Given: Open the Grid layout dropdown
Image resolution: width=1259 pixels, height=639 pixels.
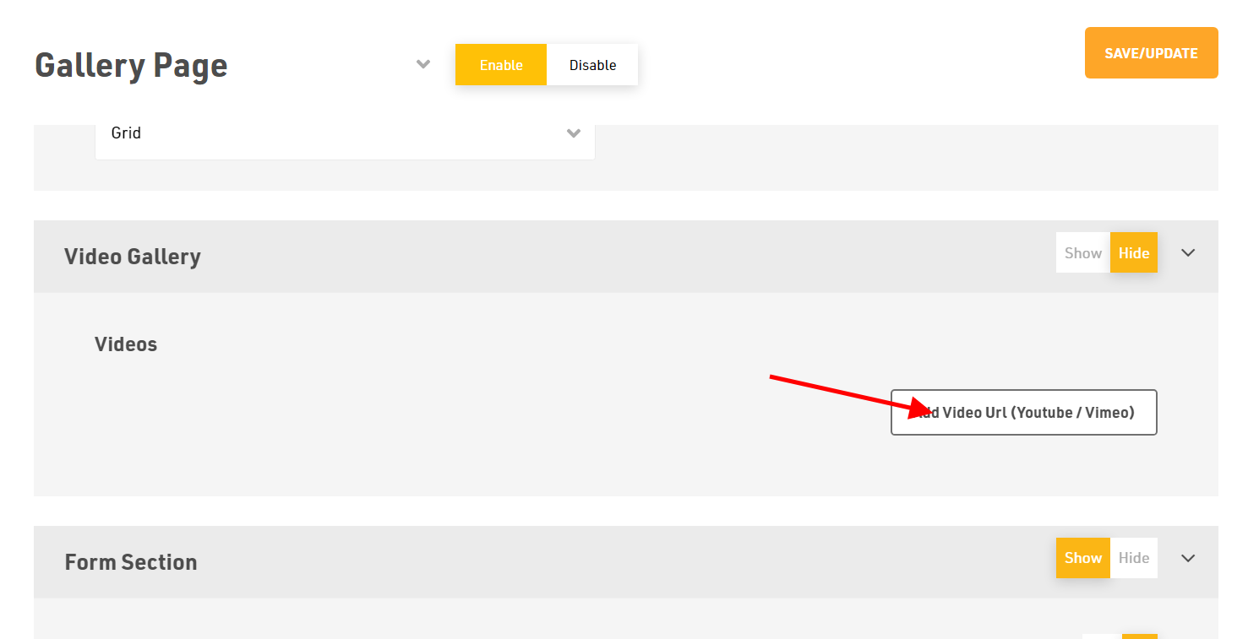Looking at the screenshot, I should (x=345, y=133).
